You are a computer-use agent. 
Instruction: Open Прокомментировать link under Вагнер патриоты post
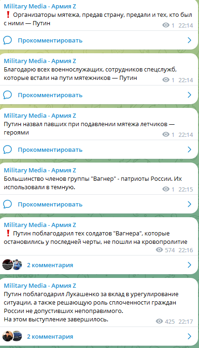[x=50, y=205]
